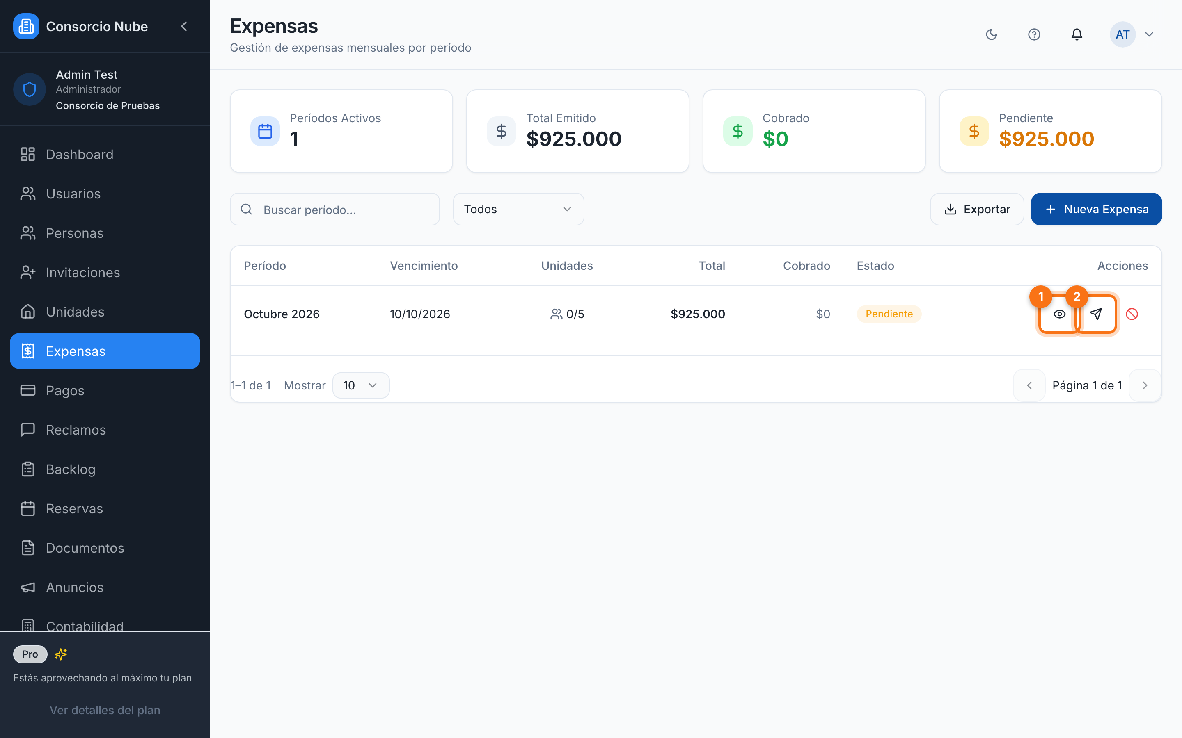This screenshot has width=1182, height=738.
Task: Go to the next page arrow
Action: (1145, 385)
